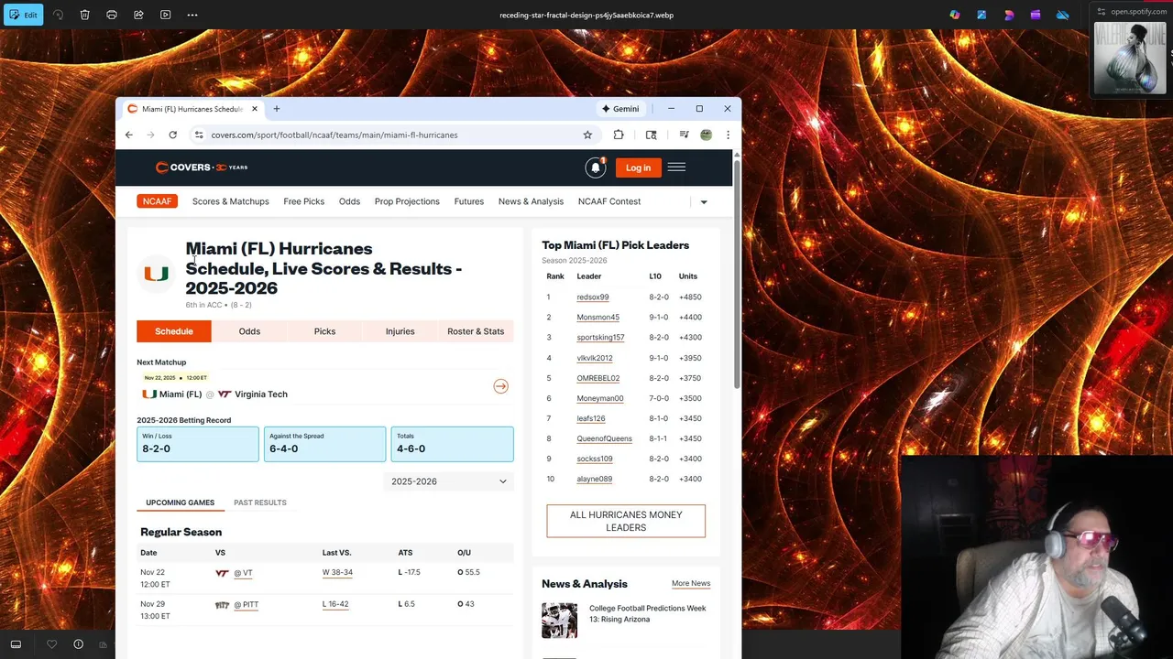Open the media controls music icon

pos(684,135)
